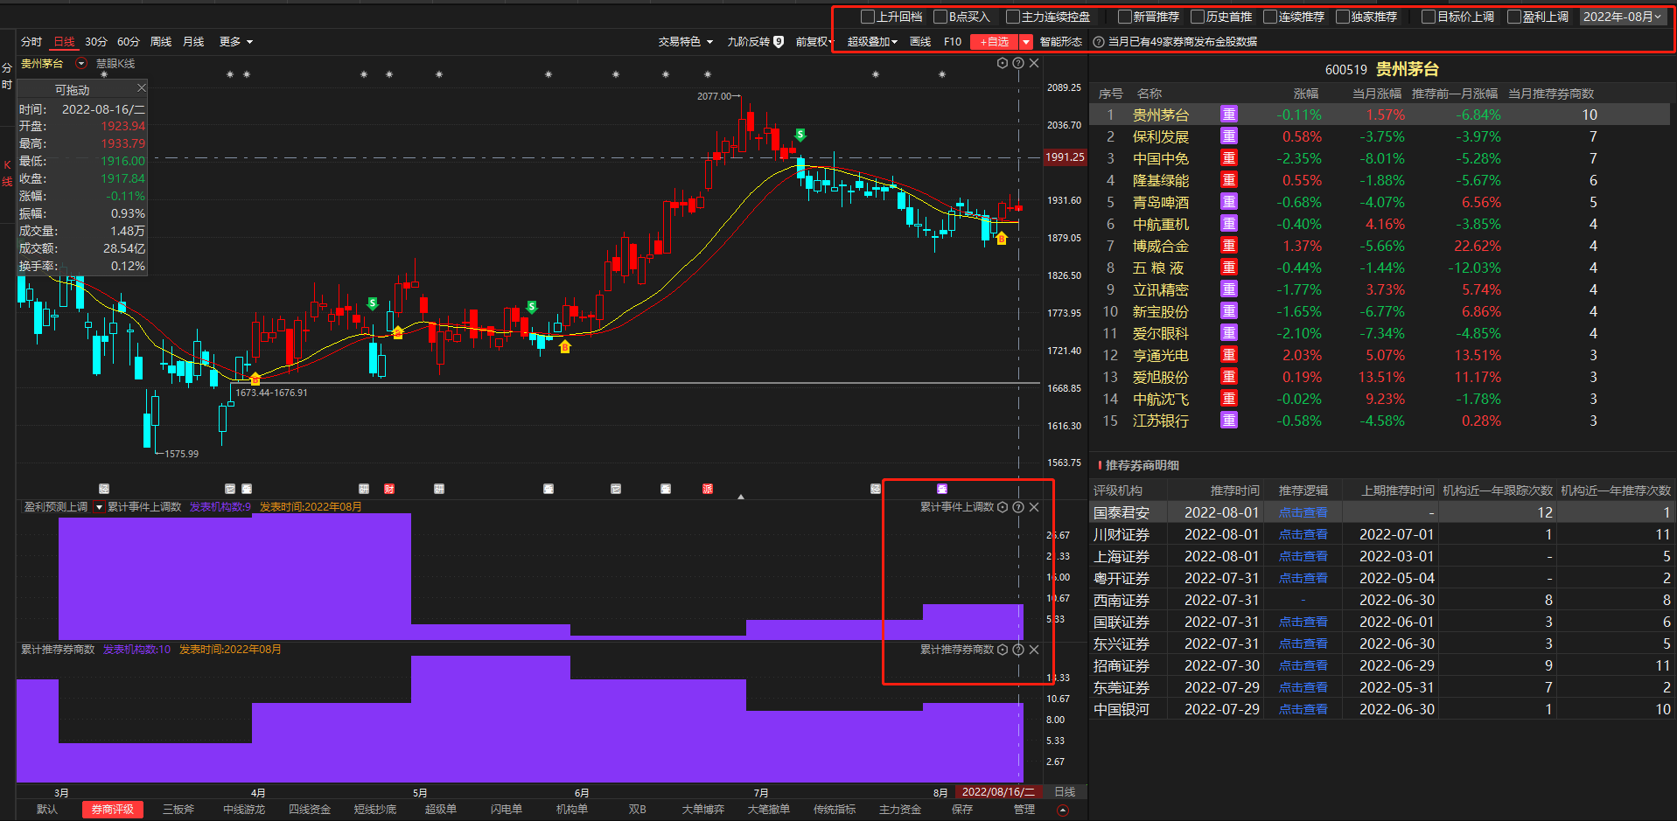The width and height of the screenshot is (1677, 821).
Task: Check the 新晋推荐 filter
Action: (1125, 17)
